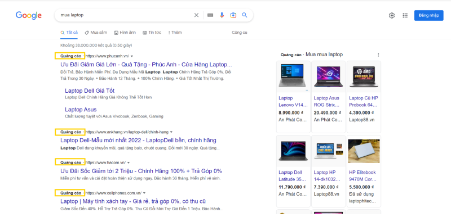The height and width of the screenshot is (217, 451).
Task: Open Laptop Dell-Mẫu mới nhất 2022 result
Action: pyautogui.click(x=138, y=141)
